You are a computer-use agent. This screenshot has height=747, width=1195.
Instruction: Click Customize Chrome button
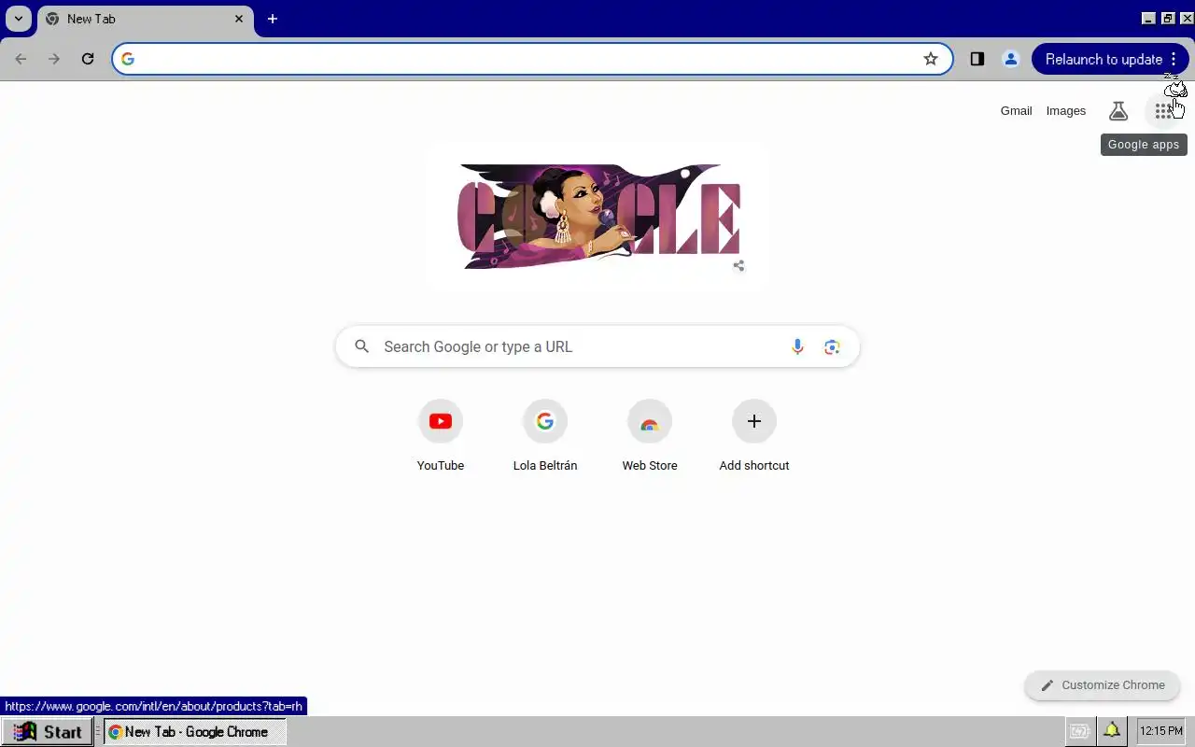(1103, 684)
